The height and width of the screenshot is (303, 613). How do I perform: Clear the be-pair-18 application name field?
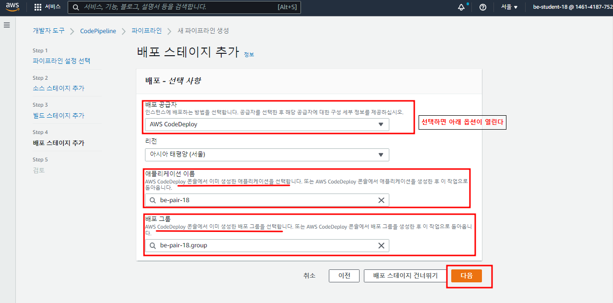click(381, 200)
